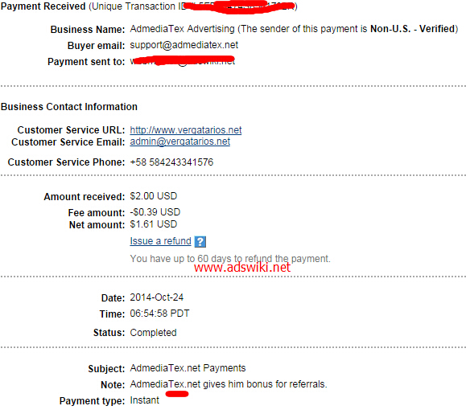Viewport: 466px width, 410px height.
Task: Click the $2.00 USD amount received value
Action: pyautogui.click(x=154, y=196)
